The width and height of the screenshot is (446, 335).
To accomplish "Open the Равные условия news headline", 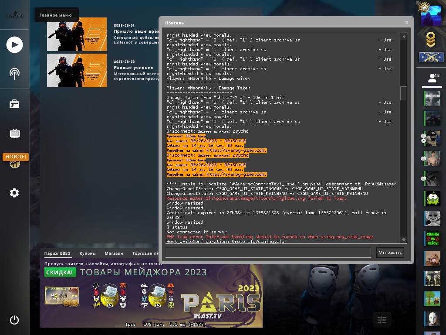I will (x=134, y=68).
